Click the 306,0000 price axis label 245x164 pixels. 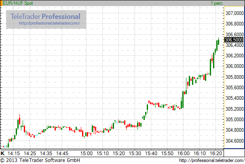click(x=234, y=66)
